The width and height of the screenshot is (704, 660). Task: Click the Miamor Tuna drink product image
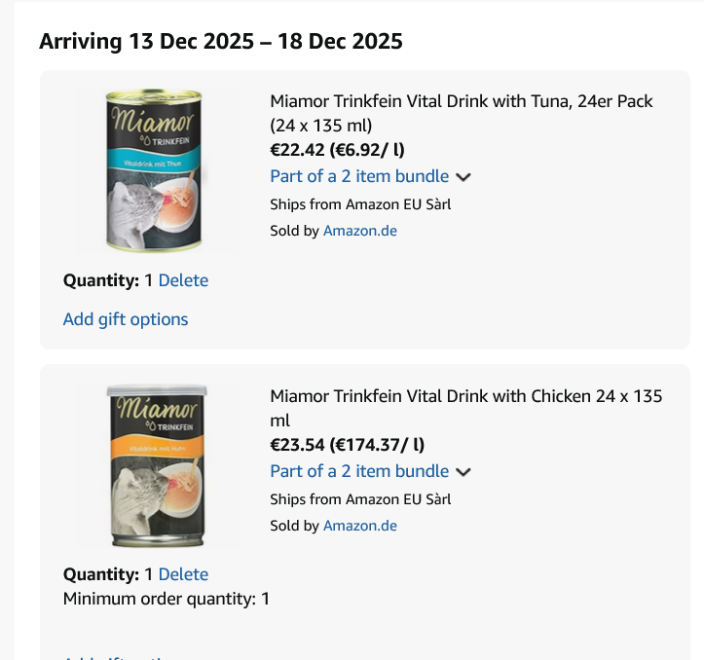tap(156, 171)
